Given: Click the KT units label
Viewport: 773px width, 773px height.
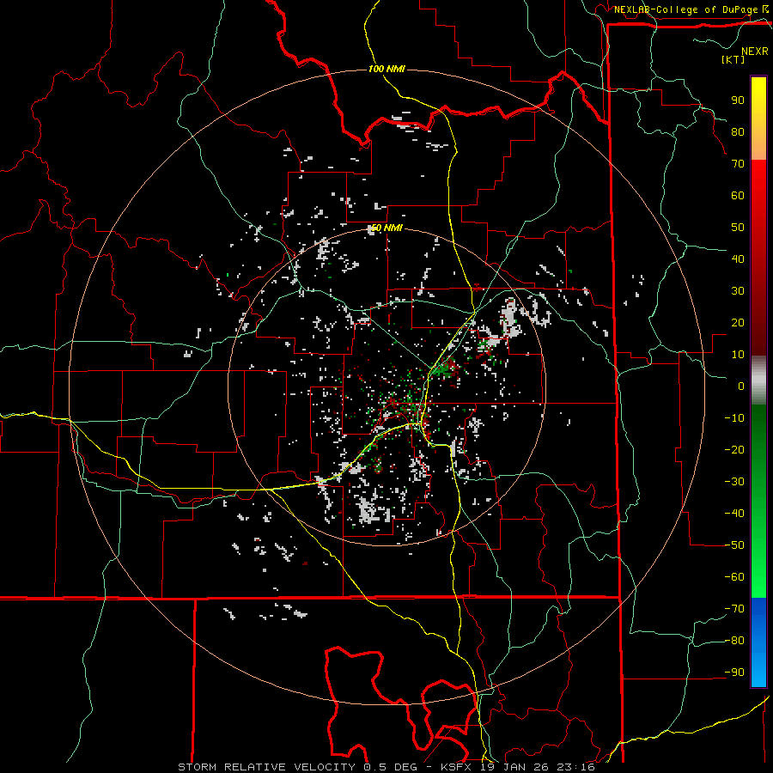Looking at the screenshot, I should pos(733,59).
